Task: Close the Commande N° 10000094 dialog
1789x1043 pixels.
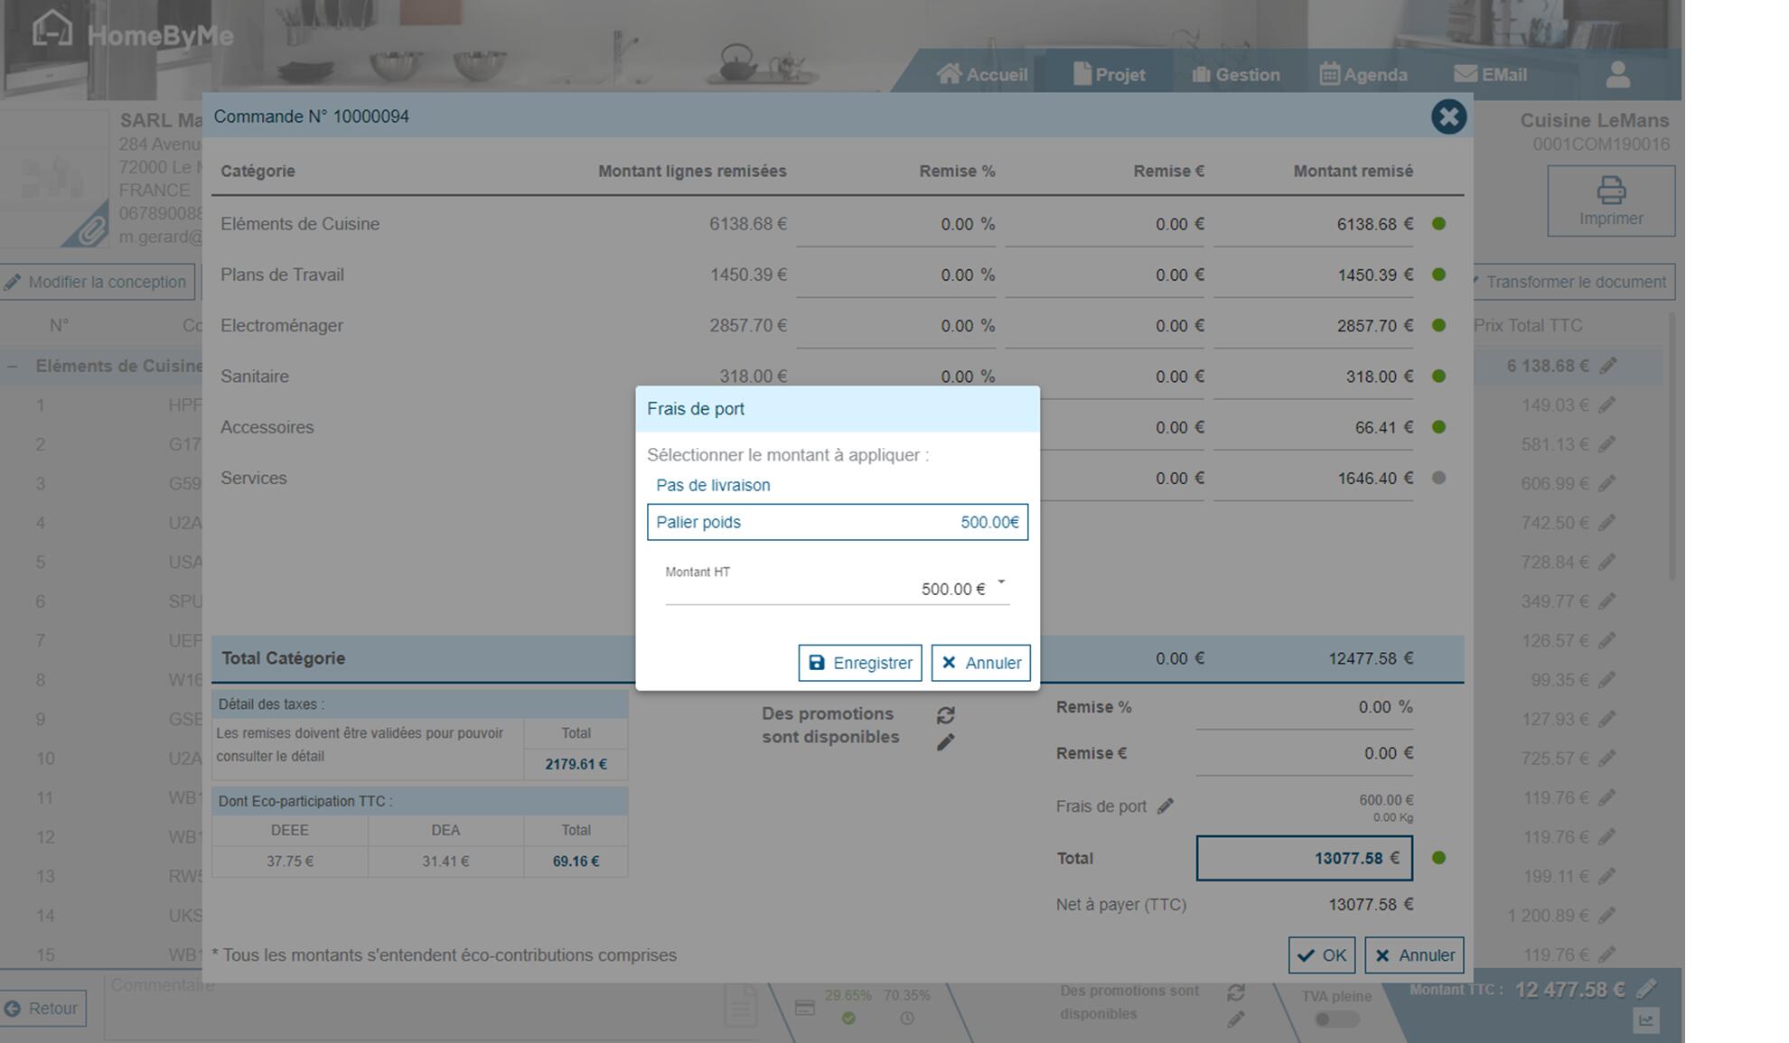Action: tap(1447, 116)
